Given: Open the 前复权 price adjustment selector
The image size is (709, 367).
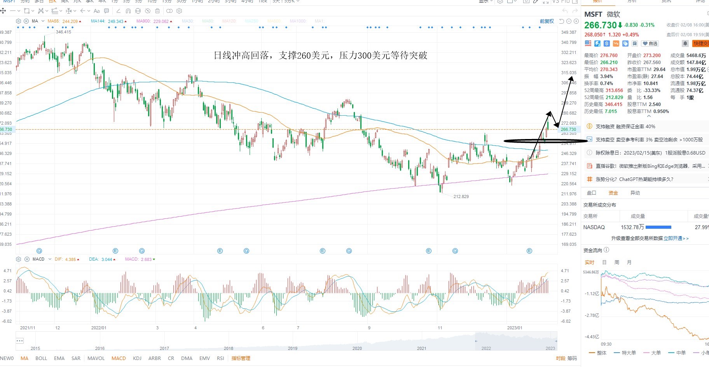Looking at the screenshot, I should [x=547, y=21].
